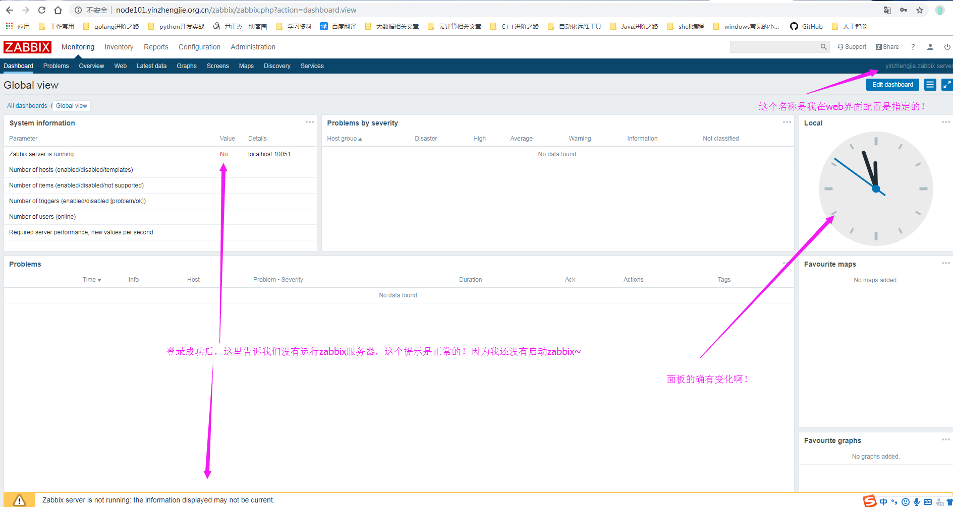Open the 人工智能 bookmarks folder
This screenshot has height=507, width=953.
[850, 26]
